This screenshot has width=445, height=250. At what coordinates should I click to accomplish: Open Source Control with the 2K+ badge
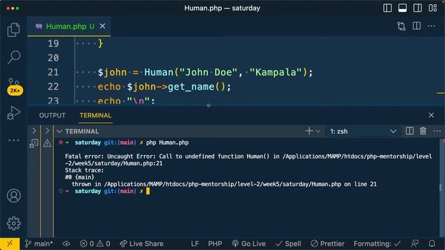pyautogui.click(x=14, y=86)
